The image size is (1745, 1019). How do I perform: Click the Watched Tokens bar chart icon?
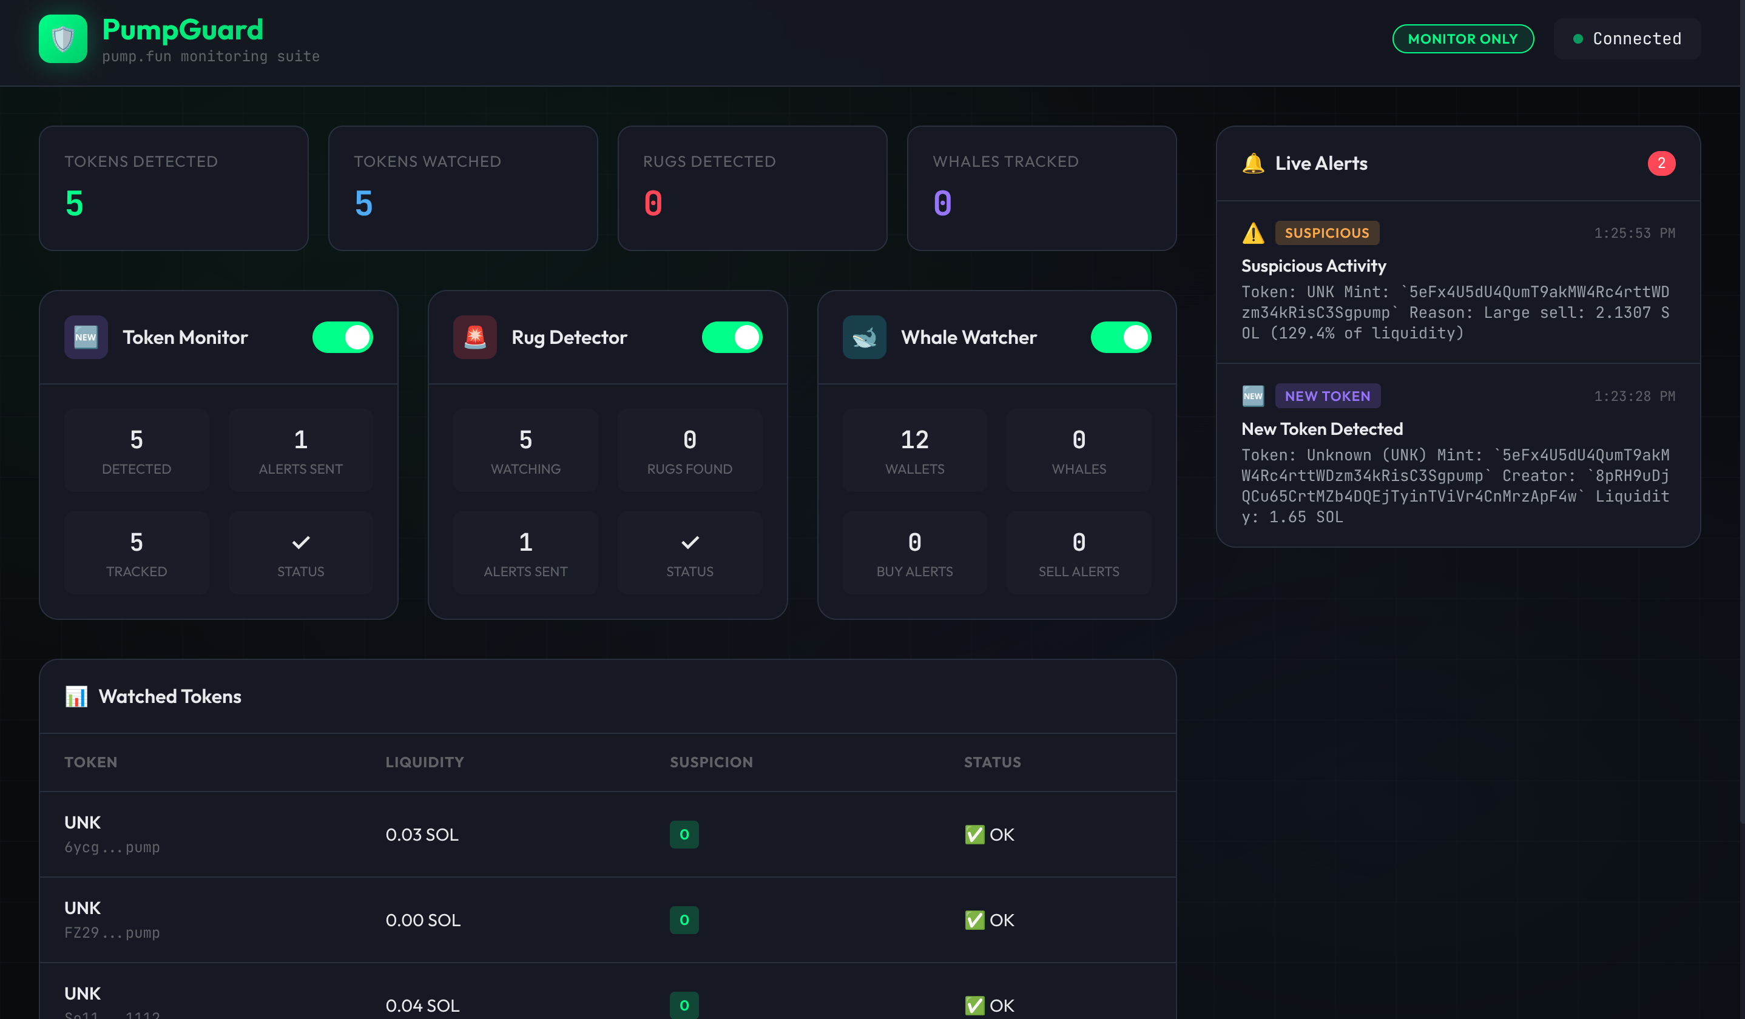tap(76, 696)
